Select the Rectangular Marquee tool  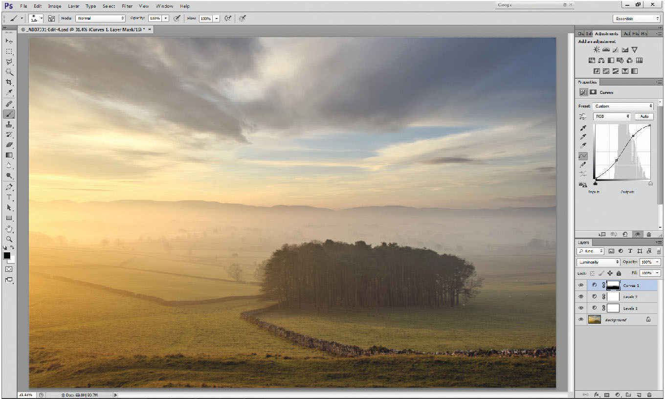[9, 51]
